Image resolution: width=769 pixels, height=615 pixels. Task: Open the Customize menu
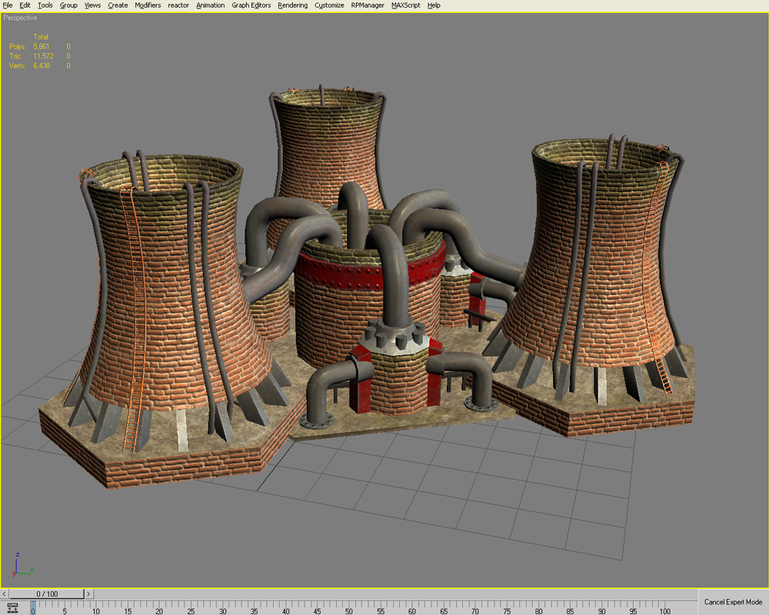328,5
